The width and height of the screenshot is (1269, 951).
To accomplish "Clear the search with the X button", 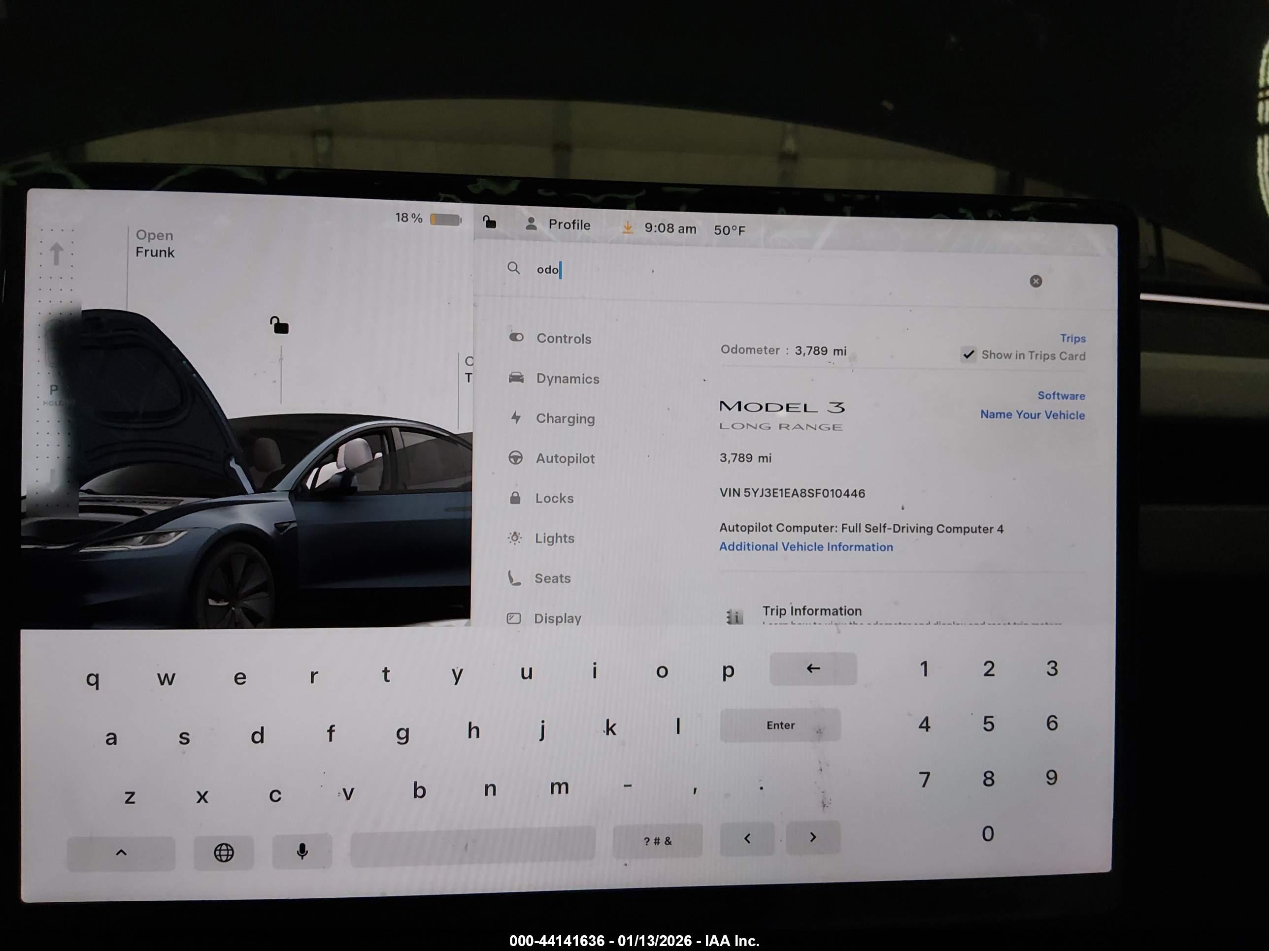I will coord(1035,281).
